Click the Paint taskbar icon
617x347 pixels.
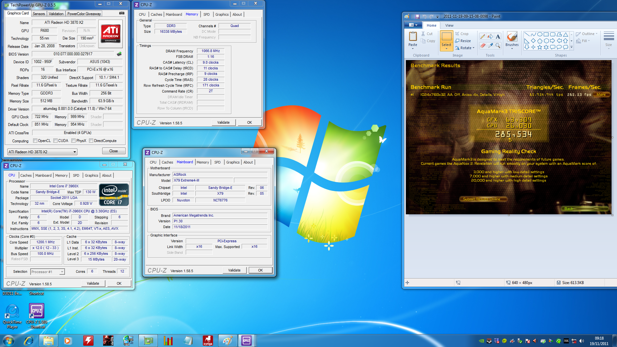pos(228,341)
